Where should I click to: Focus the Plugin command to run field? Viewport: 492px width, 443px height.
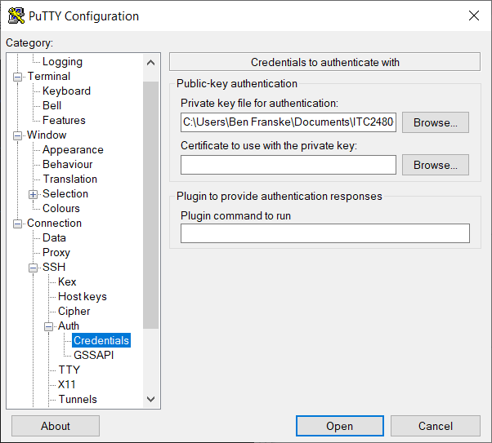[x=324, y=233]
